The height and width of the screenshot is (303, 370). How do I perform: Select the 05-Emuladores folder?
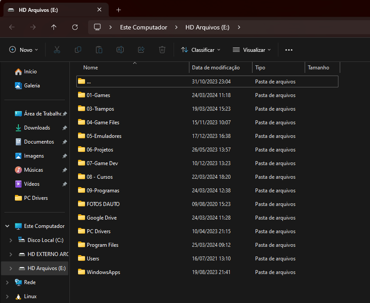coord(207,136)
